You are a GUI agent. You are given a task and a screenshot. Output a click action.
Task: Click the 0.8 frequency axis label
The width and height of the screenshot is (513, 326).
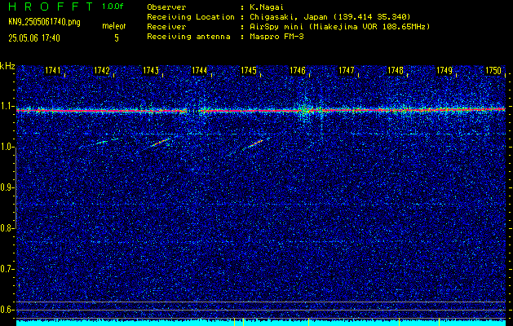[7, 228]
